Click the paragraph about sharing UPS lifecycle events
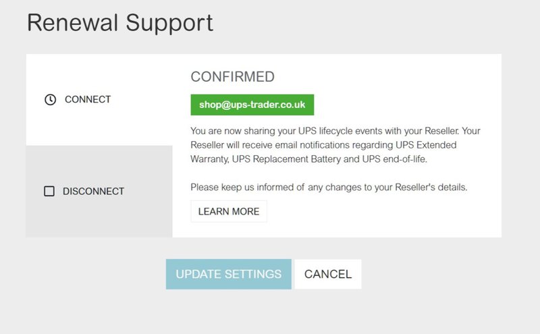This screenshot has width=540, height=334. click(335, 145)
